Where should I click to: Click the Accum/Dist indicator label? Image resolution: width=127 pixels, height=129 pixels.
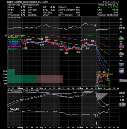(x=13, y=109)
